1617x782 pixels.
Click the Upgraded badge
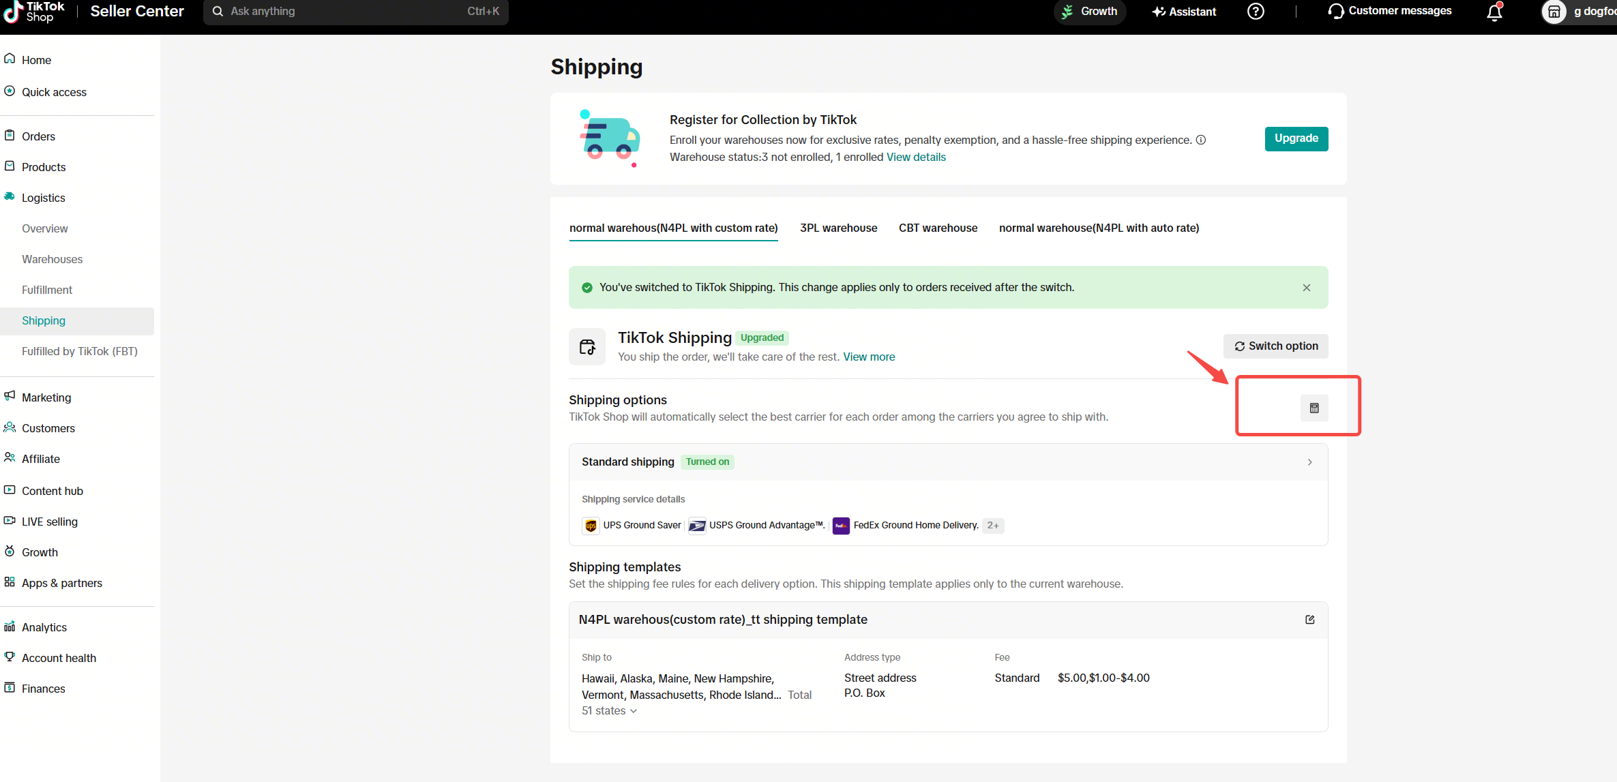point(762,338)
